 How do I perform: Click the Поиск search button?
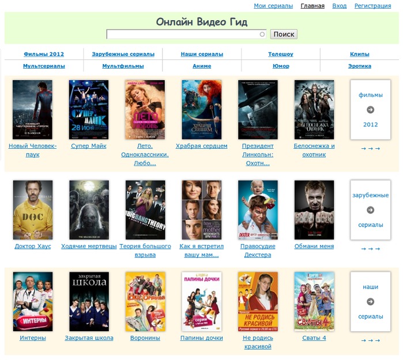[x=284, y=34]
